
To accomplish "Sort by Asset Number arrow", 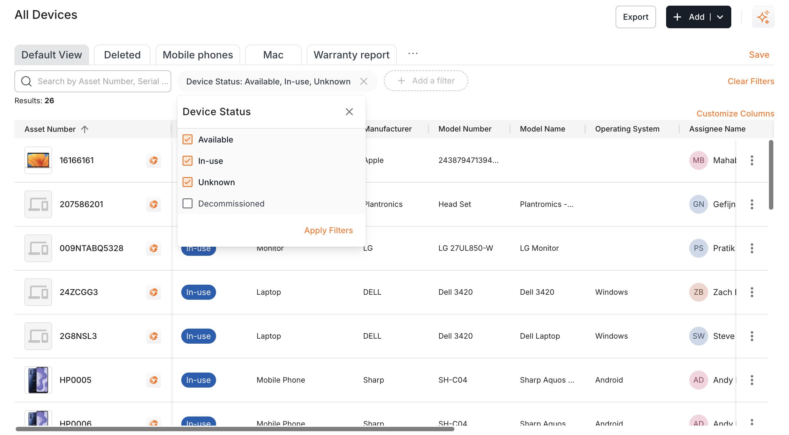I will (x=85, y=129).
